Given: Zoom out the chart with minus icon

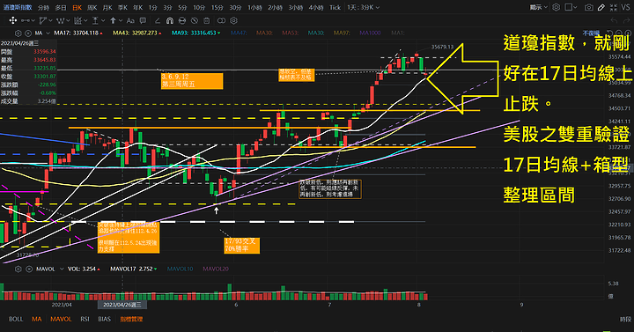Looking at the screenshot, I should click(x=619, y=33).
